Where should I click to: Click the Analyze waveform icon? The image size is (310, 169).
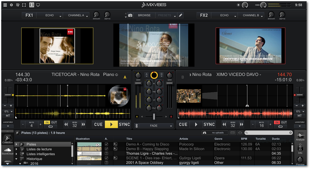(x=300, y=137)
